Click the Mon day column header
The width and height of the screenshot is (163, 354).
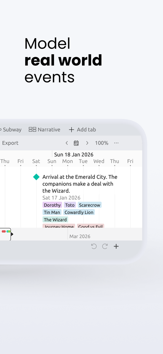pyautogui.click(x=68, y=161)
